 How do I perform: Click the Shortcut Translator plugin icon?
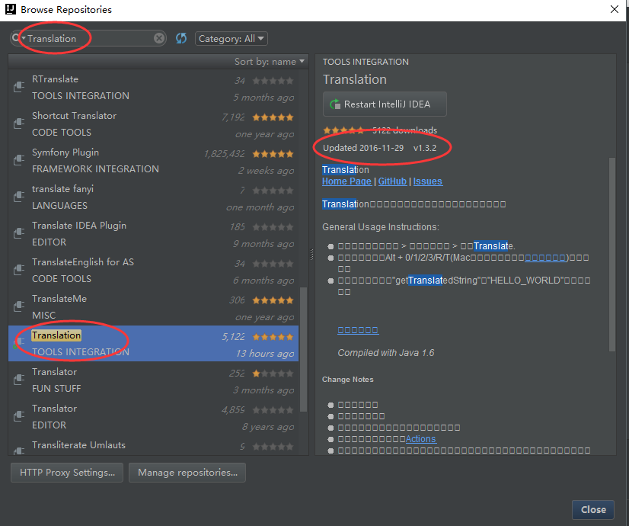[x=19, y=123]
